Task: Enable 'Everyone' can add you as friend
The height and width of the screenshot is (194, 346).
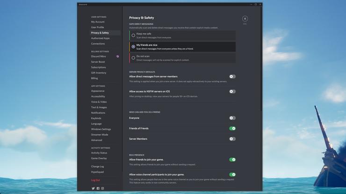Action: pos(232,118)
